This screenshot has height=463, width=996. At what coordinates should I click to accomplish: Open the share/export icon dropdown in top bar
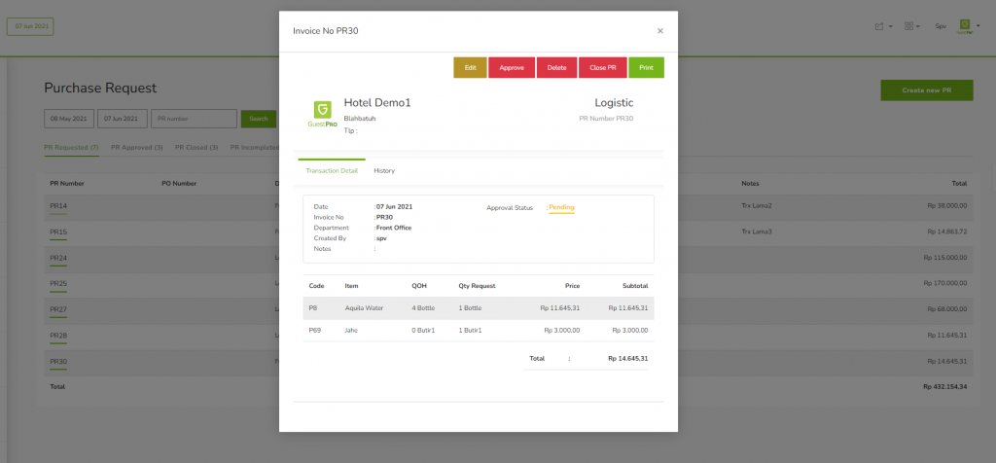[883, 26]
